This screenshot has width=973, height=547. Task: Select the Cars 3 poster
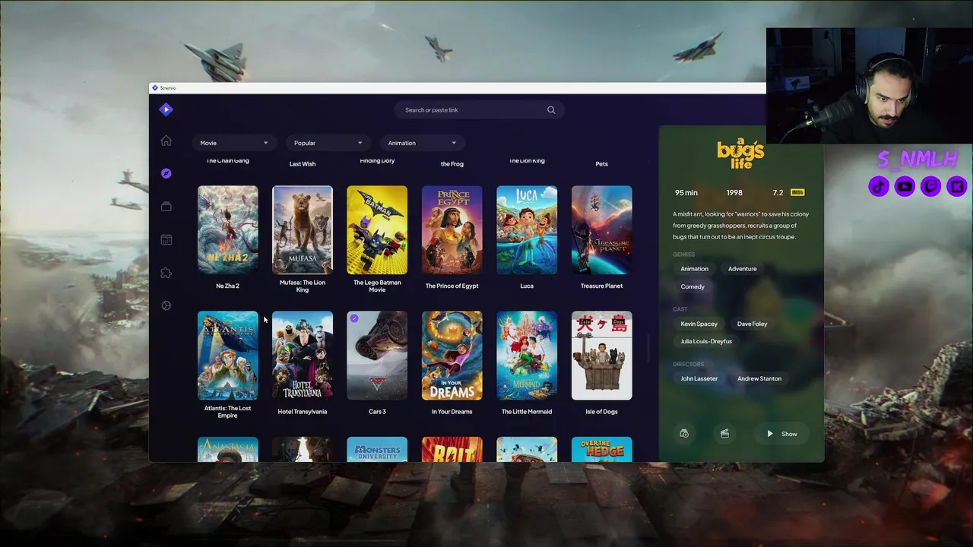(377, 356)
